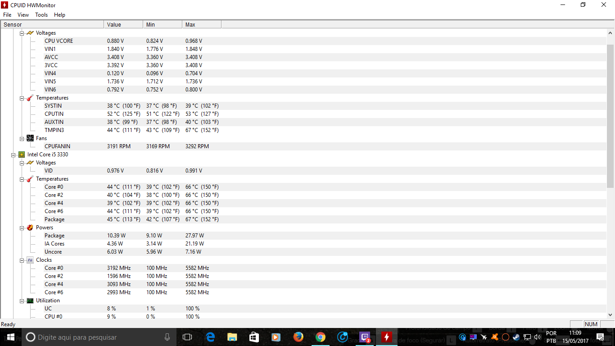Click the CPU chip icon for Intel Core i5 3330

click(x=22, y=155)
